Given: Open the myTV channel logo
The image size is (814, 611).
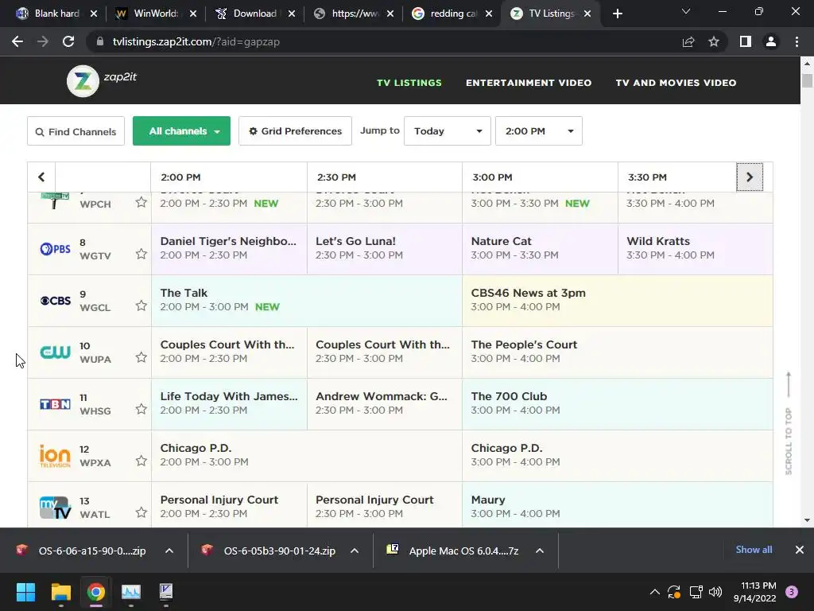Looking at the screenshot, I should (x=55, y=508).
